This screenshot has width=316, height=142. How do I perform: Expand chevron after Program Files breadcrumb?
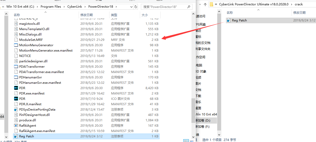click(65, 6)
